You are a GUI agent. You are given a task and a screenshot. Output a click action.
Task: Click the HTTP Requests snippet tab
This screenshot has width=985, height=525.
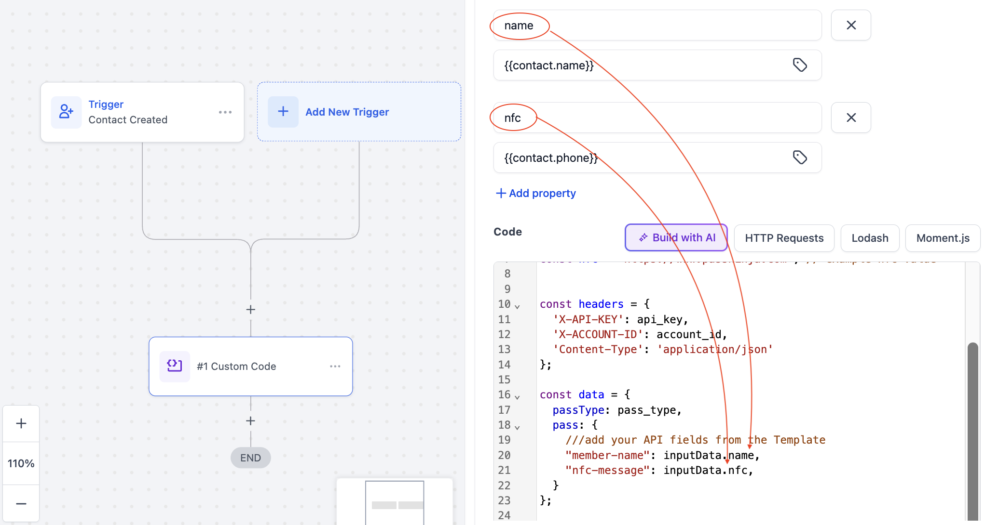tap(784, 238)
